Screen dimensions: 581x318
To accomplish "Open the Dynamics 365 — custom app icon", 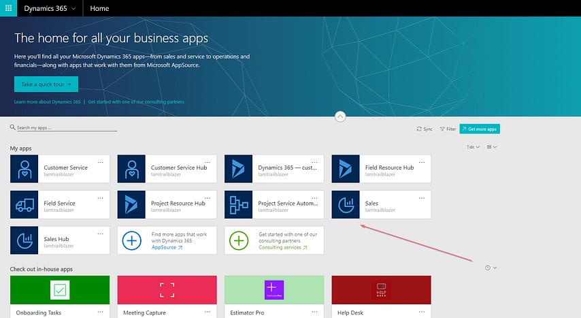I will [x=238, y=169].
